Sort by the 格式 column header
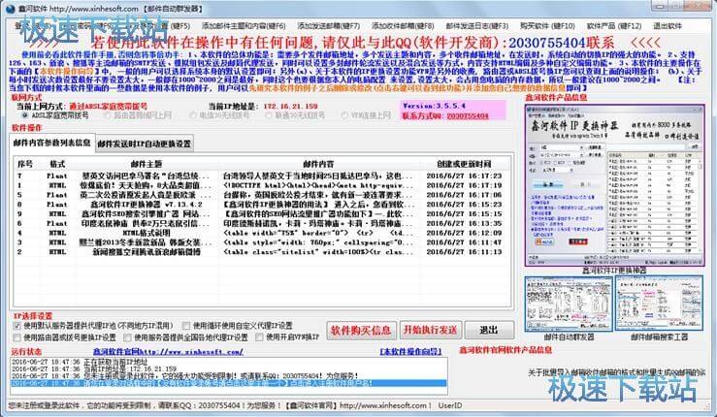This screenshot has height=417, width=717. pyautogui.click(x=57, y=164)
